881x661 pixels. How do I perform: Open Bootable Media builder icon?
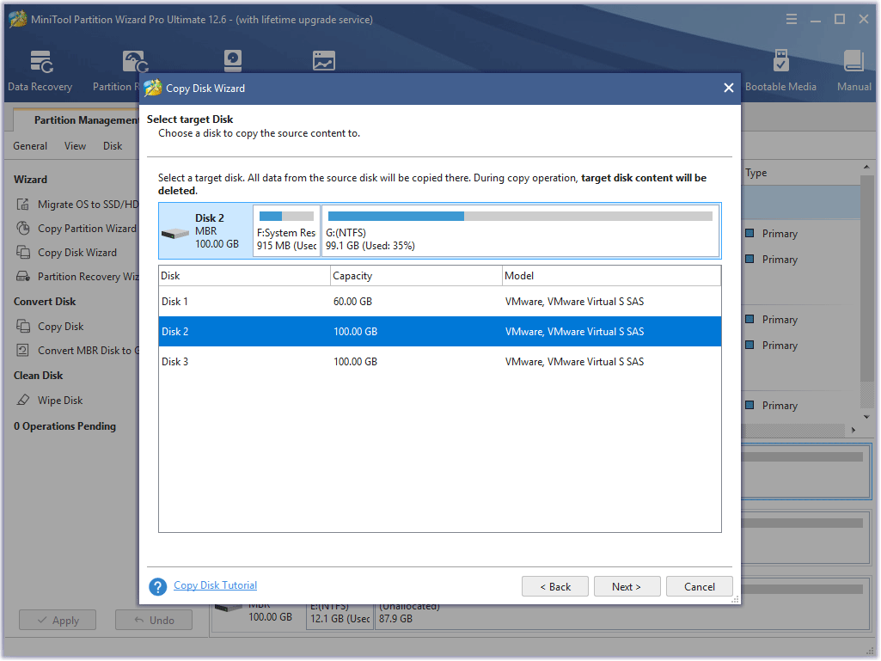[780, 61]
